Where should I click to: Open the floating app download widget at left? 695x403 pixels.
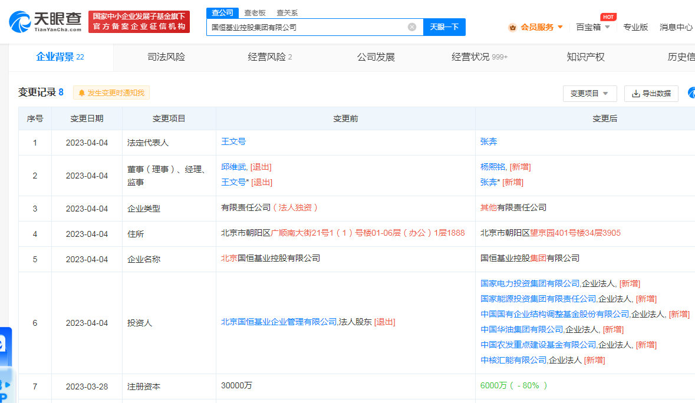click(5, 359)
